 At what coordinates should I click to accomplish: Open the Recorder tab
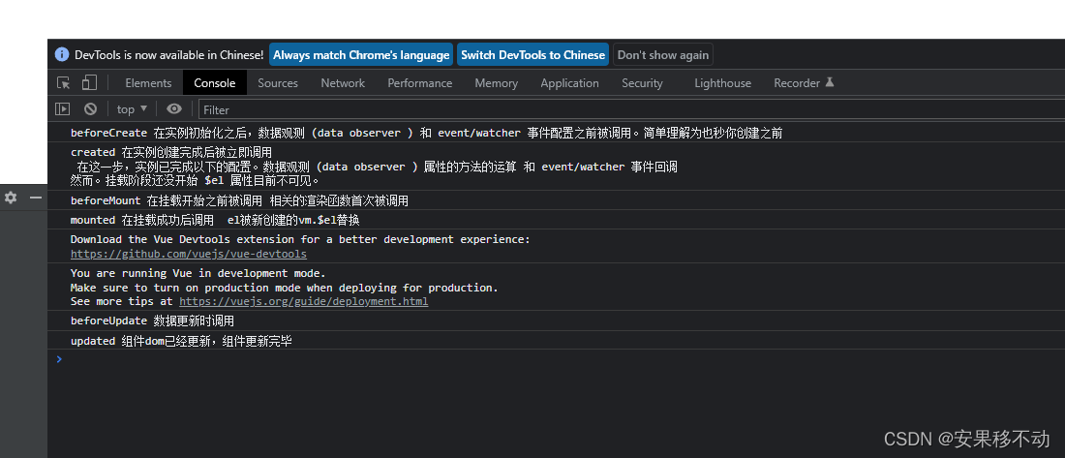804,83
